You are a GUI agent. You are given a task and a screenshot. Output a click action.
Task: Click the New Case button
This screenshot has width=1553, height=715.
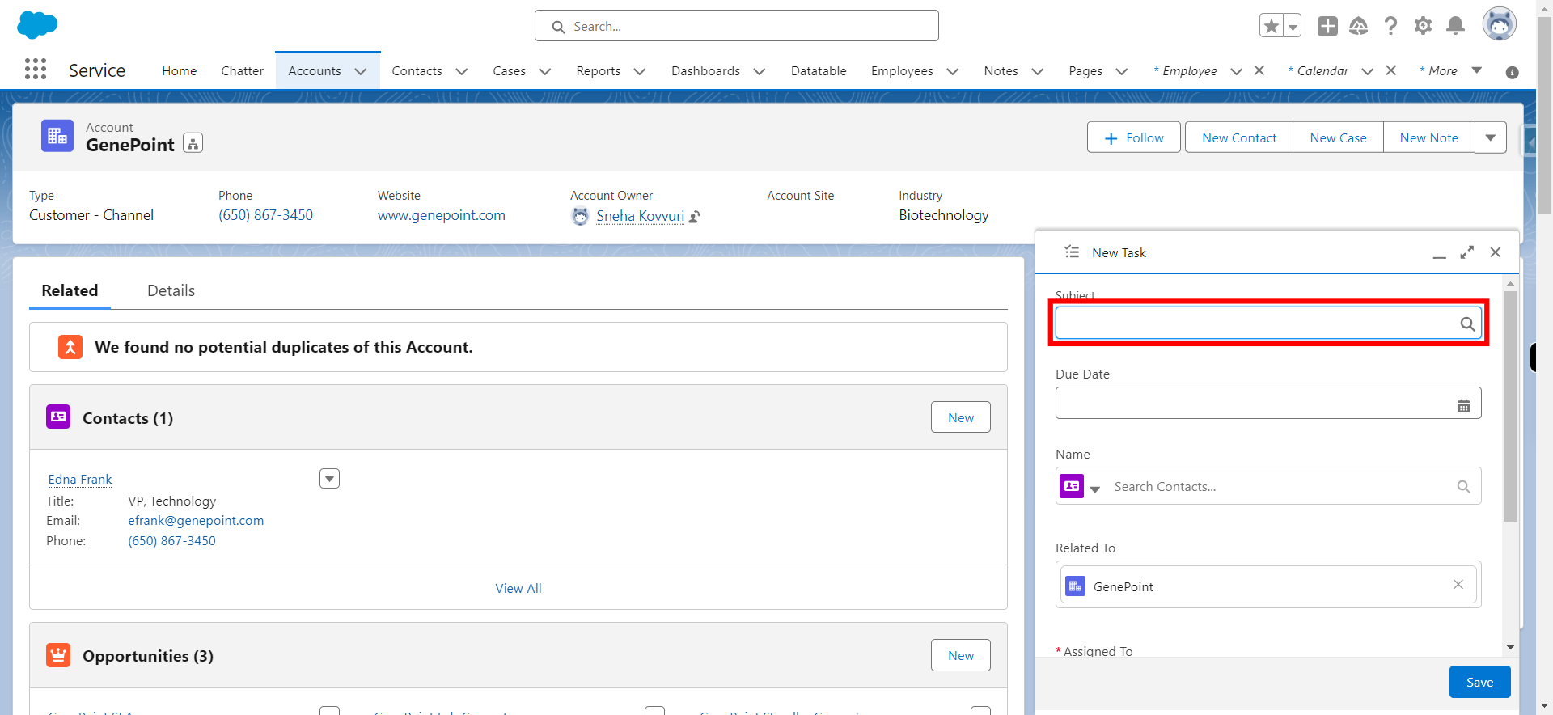tap(1339, 137)
